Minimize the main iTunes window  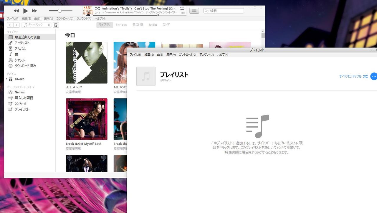coord(249,8)
